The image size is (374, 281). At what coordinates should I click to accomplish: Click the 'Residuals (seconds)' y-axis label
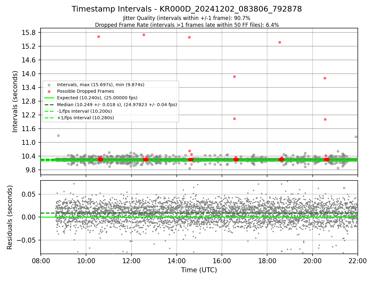click(x=10, y=217)
